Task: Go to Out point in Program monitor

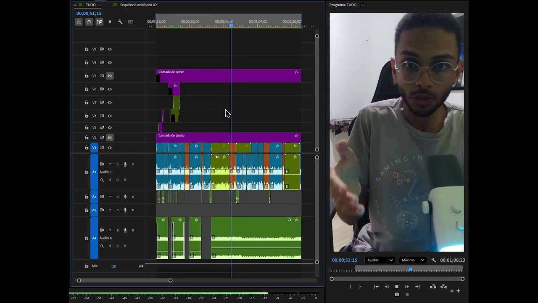Action: (417, 287)
